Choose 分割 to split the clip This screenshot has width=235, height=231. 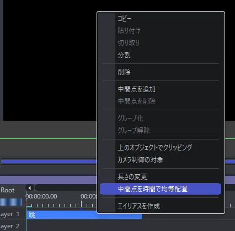click(x=161, y=55)
